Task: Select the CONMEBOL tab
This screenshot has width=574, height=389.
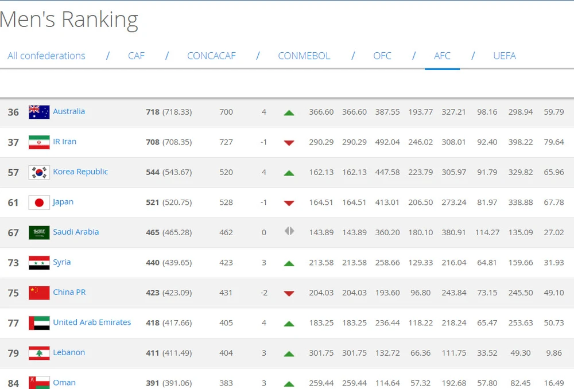Action: point(304,56)
